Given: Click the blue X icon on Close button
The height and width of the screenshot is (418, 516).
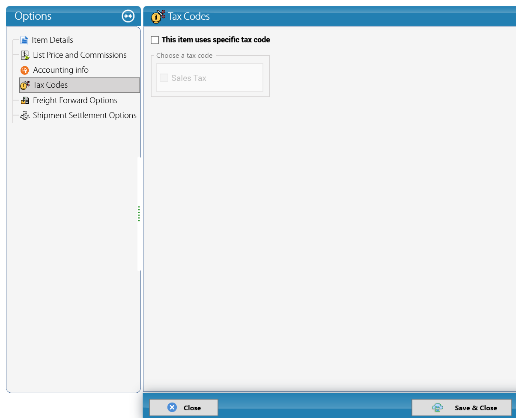Looking at the screenshot, I should (172, 407).
